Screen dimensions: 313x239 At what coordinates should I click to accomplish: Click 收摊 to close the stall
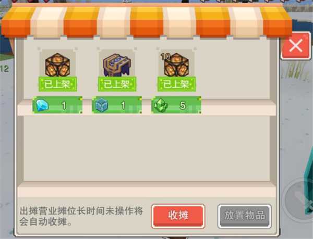pyautogui.click(x=178, y=216)
